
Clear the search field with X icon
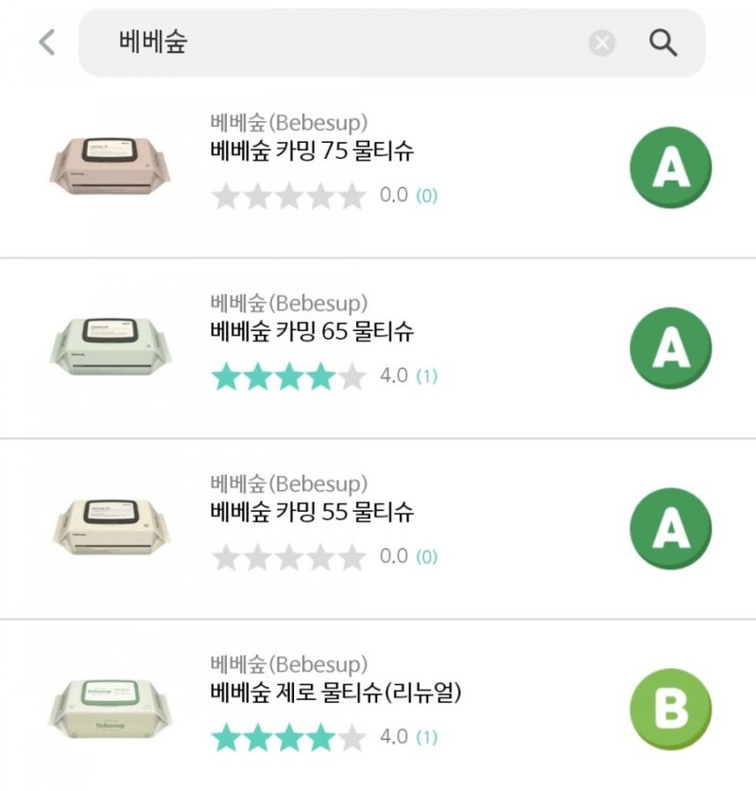pos(602,43)
